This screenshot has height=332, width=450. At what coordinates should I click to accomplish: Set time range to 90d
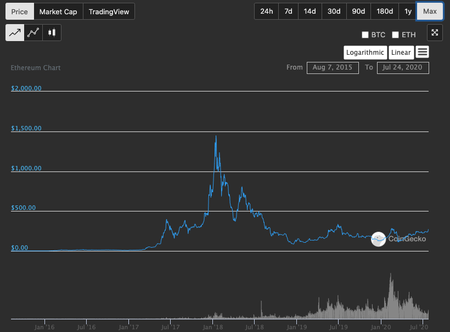click(x=358, y=12)
